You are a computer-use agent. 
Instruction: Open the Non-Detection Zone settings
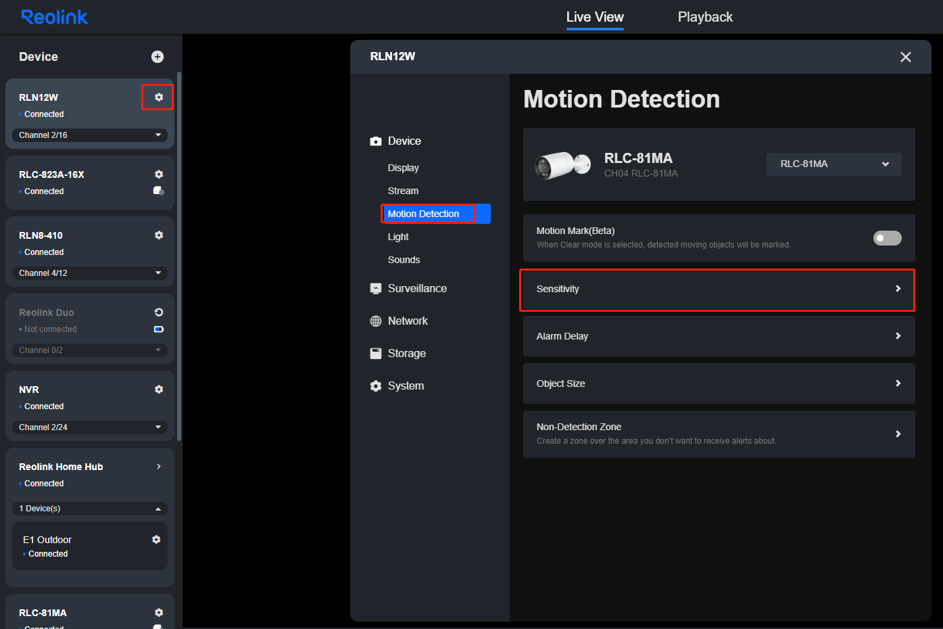(x=719, y=434)
